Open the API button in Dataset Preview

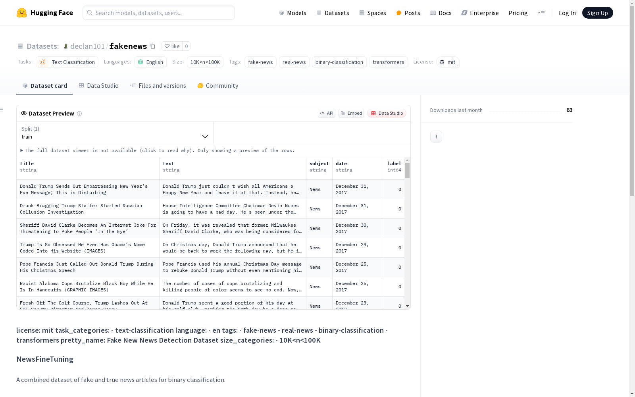click(327, 113)
